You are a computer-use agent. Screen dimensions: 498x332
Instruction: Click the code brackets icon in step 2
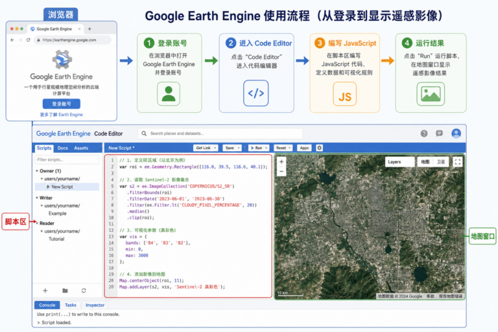coord(256,93)
